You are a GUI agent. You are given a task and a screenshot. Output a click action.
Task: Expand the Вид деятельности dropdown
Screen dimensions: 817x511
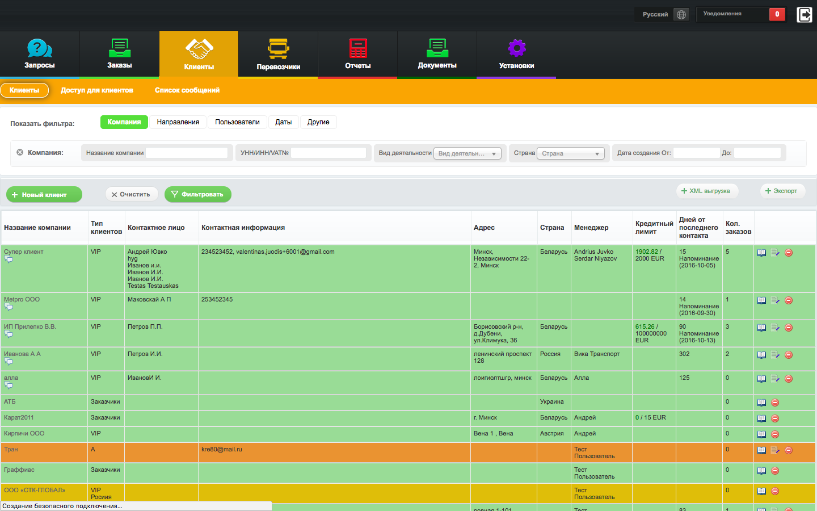[467, 153]
